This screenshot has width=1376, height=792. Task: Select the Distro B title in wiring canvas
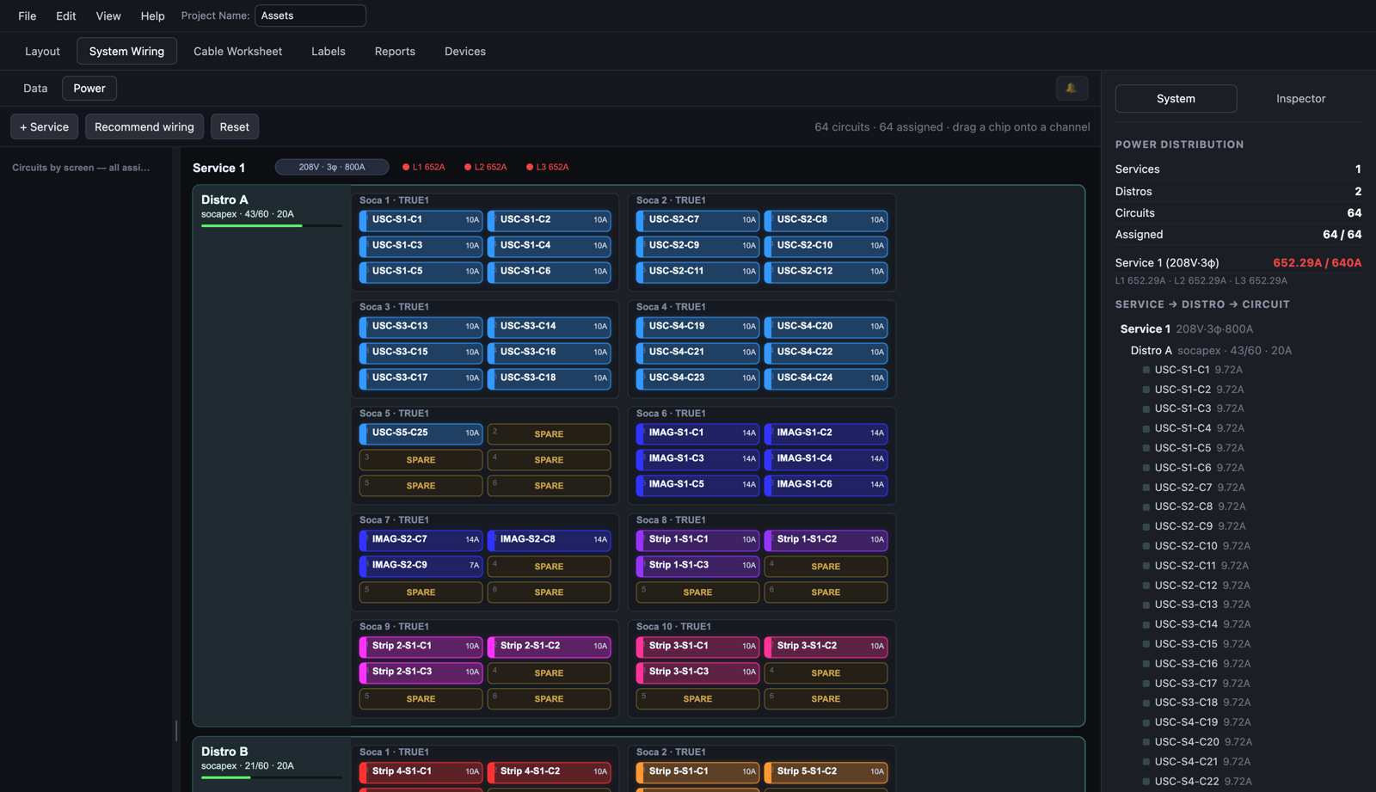pos(224,752)
